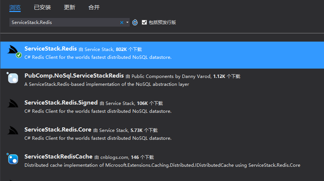324x181 pixels.
Task: Click the 包括预发行版 label text
Action: point(162,22)
